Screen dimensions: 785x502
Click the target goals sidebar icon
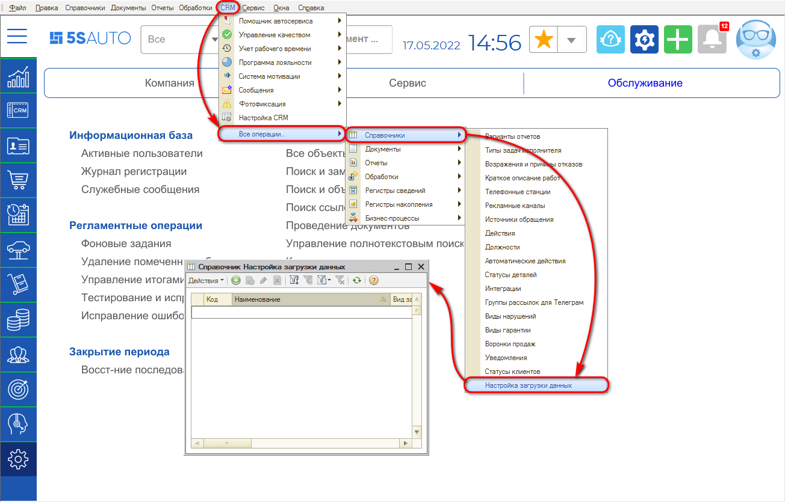tap(18, 389)
